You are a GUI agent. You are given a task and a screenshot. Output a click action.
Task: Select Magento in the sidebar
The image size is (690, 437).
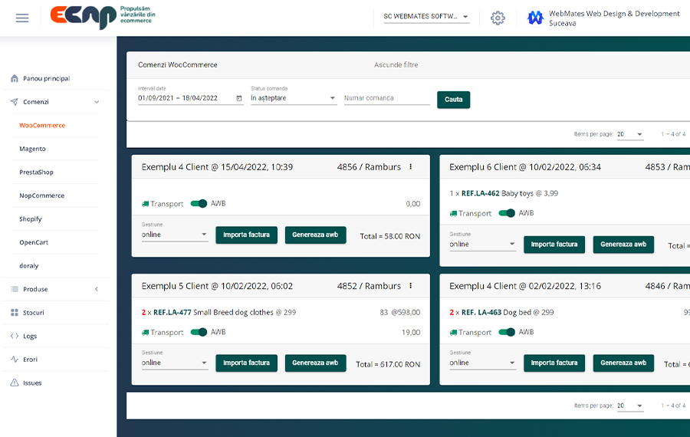click(x=32, y=149)
